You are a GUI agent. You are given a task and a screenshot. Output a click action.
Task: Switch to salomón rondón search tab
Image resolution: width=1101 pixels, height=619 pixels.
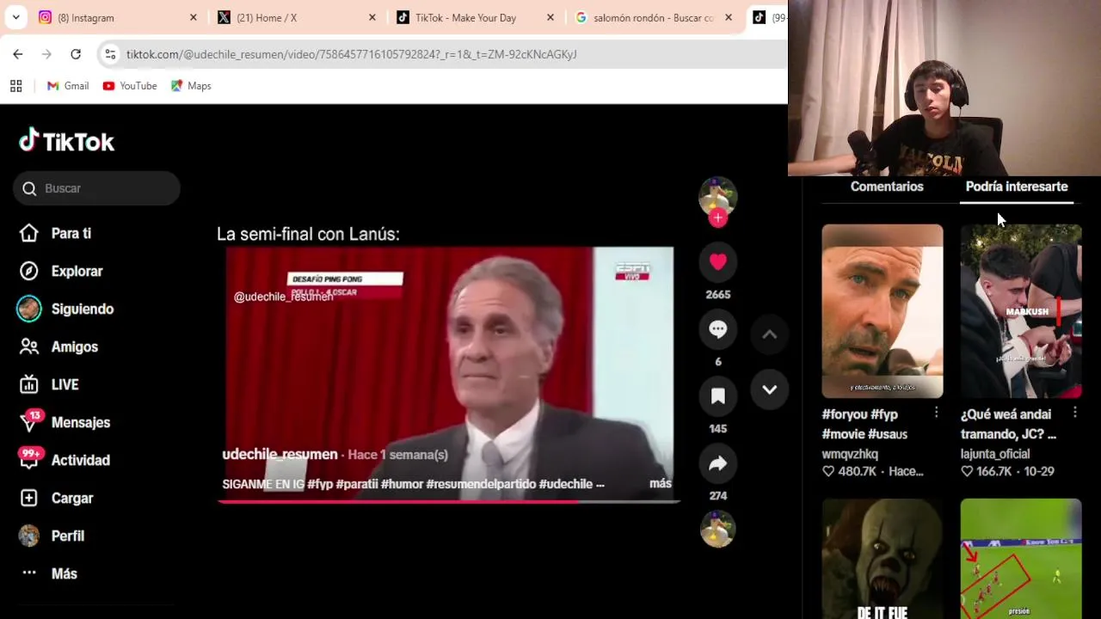(x=653, y=17)
